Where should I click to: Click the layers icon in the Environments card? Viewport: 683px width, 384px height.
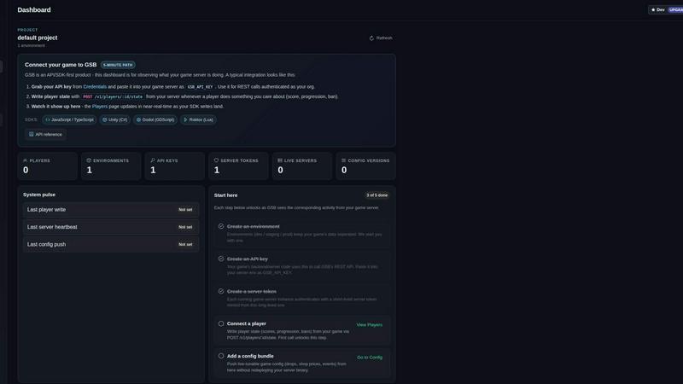89,160
